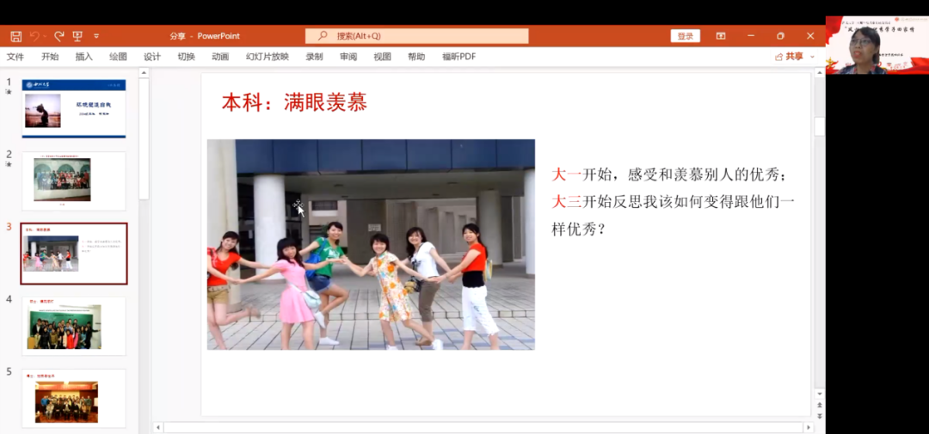This screenshot has height=434, width=929.
Task: Undo the last action
Action: pos(34,36)
